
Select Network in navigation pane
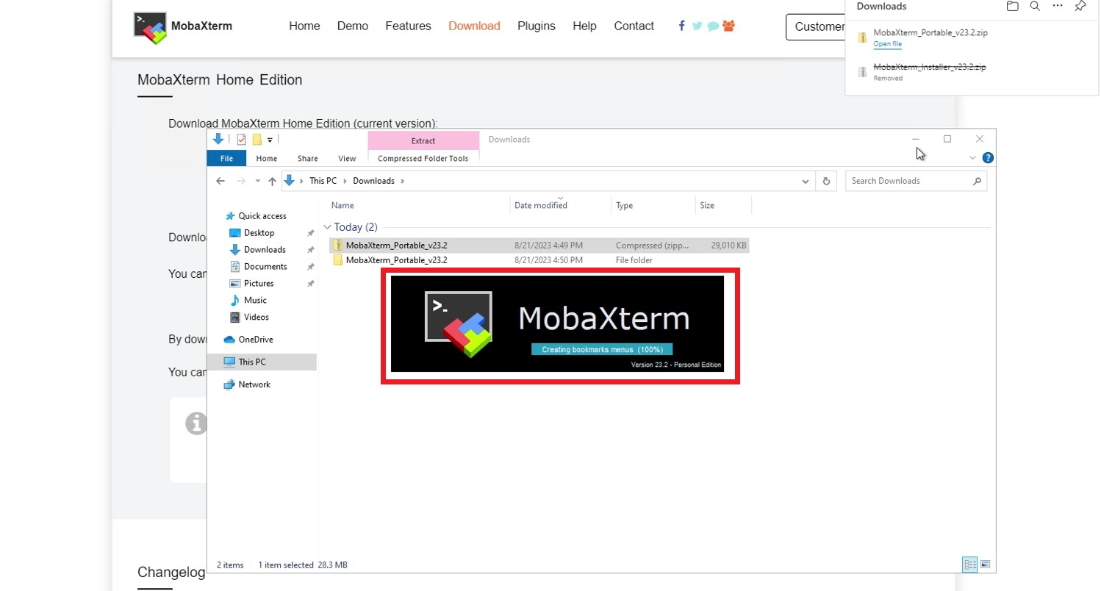point(254,384)
